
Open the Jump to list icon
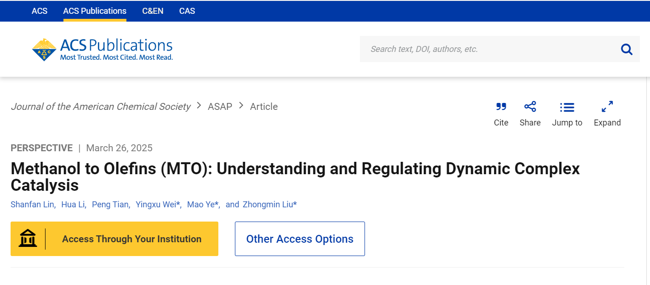(x=567, y=108)
